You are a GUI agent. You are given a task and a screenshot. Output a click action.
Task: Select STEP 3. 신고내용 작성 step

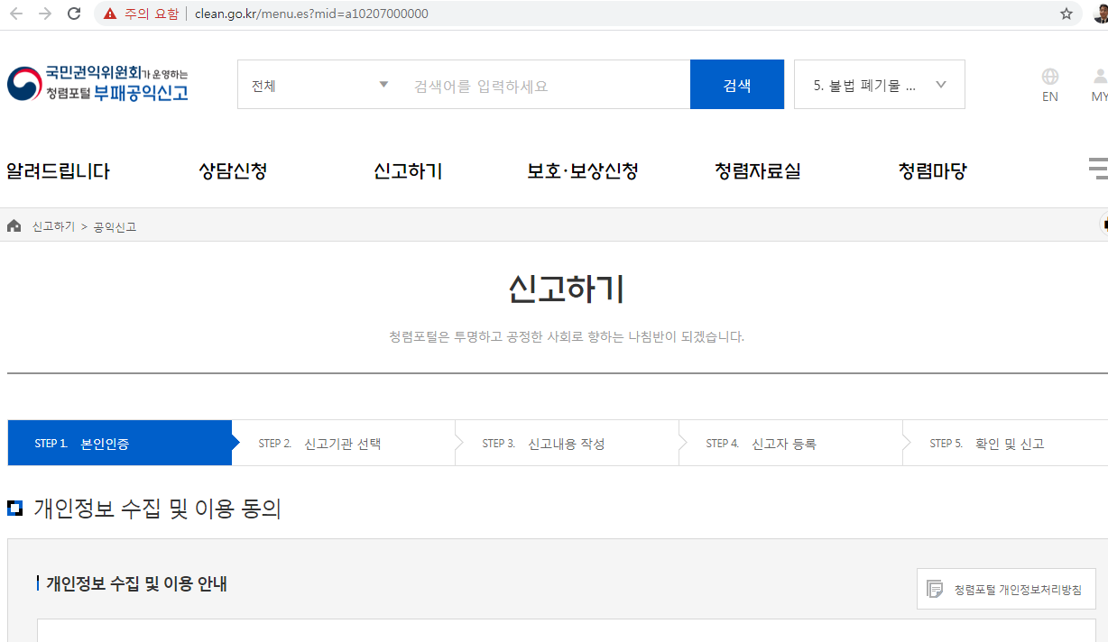(x=568, y=443)
